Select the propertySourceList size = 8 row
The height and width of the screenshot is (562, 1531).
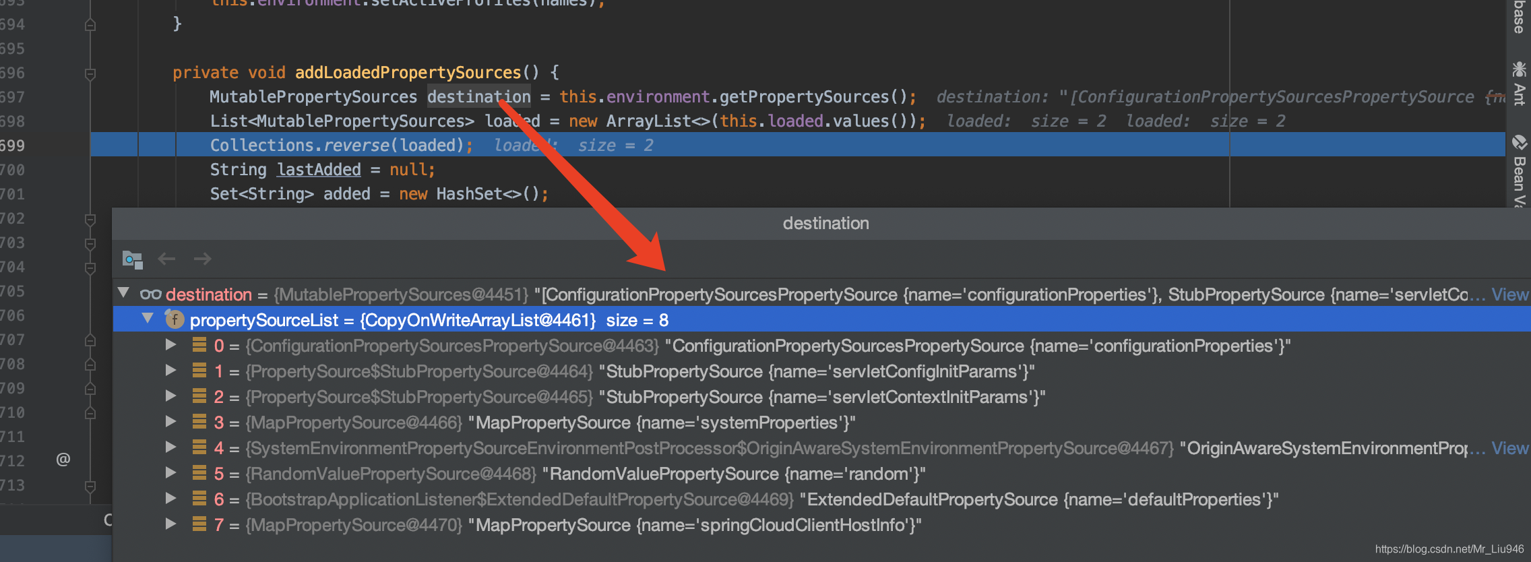pos(822,319)
